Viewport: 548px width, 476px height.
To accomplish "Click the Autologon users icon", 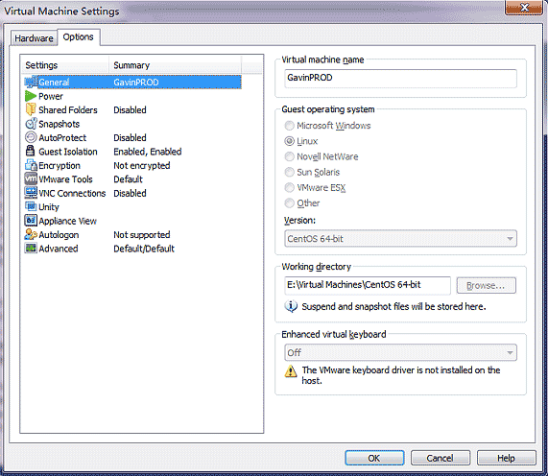I will [31, 234].
